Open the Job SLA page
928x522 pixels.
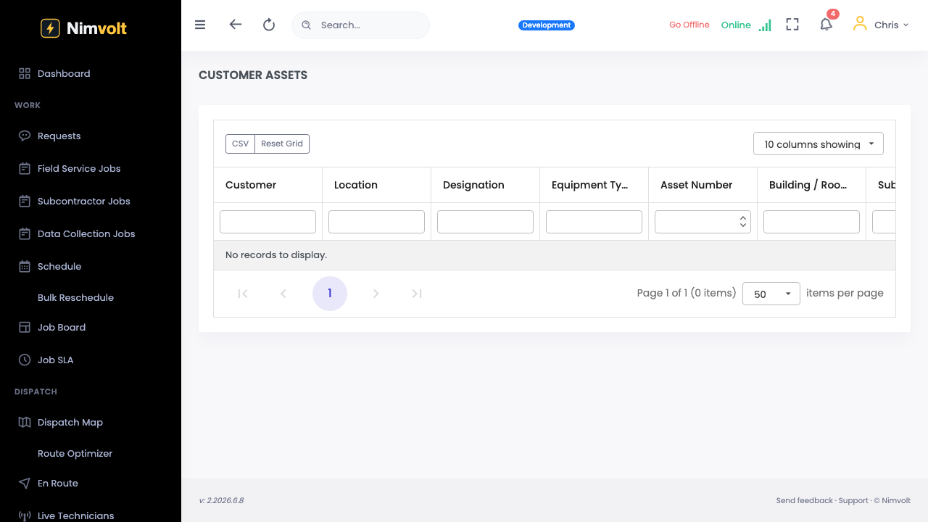pyautogui.click(x=55, y=360)
